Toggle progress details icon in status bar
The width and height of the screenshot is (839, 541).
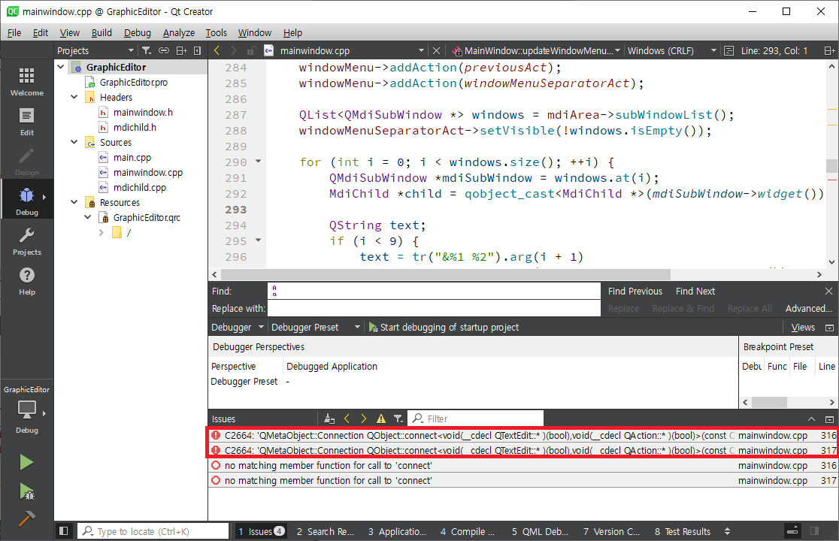(x=792, y=530)
